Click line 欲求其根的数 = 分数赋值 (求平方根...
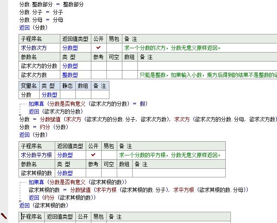This screenshot has width=277, height=223. (x=139, y=190)
